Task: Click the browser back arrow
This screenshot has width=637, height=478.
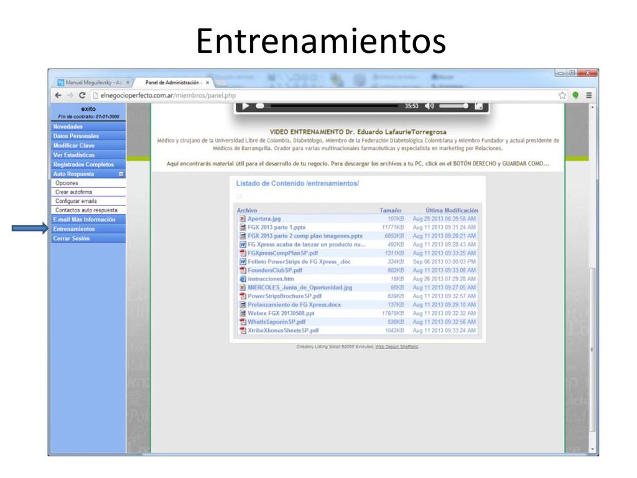Action: coord(58,95)
